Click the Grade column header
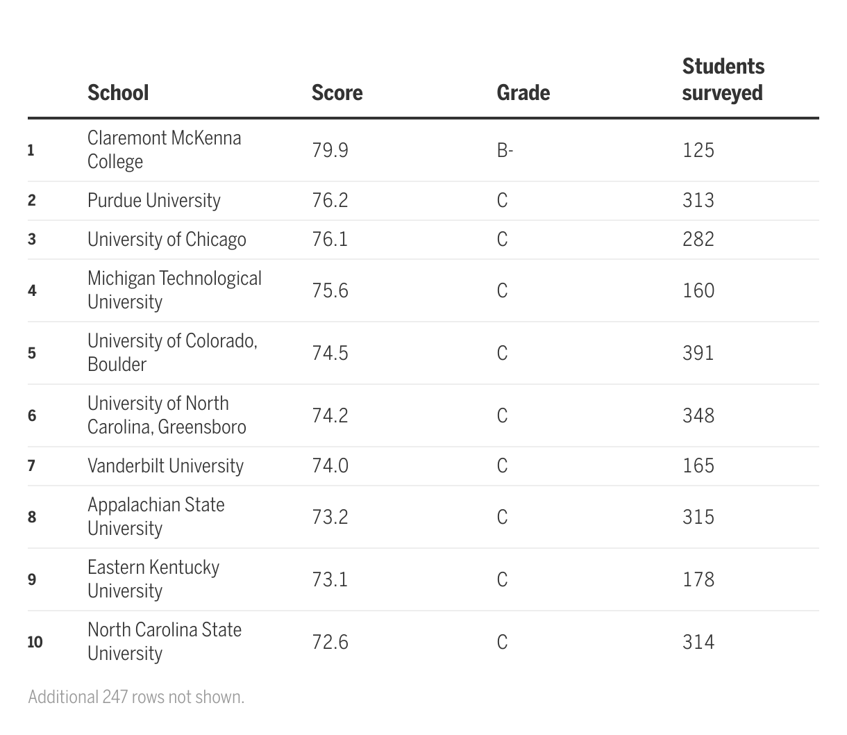Image resolution: width=847 pixels, height=735 pixels. 523,92
